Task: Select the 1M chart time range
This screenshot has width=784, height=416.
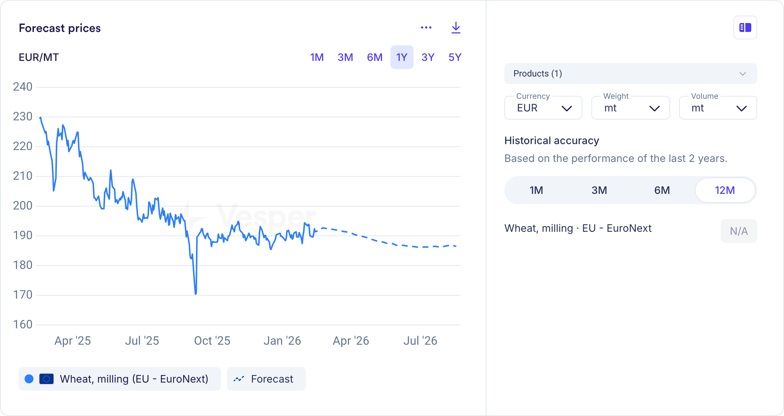Action: [x=317, y=57]
